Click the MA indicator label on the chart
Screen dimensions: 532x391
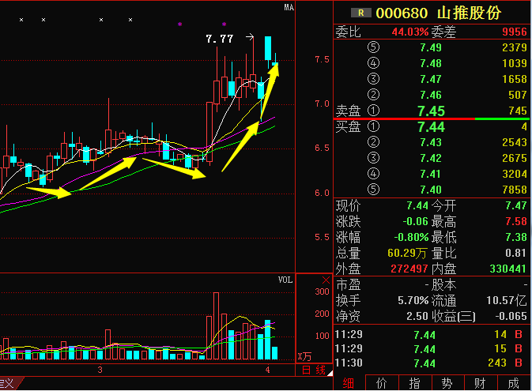tap(289, 7)
